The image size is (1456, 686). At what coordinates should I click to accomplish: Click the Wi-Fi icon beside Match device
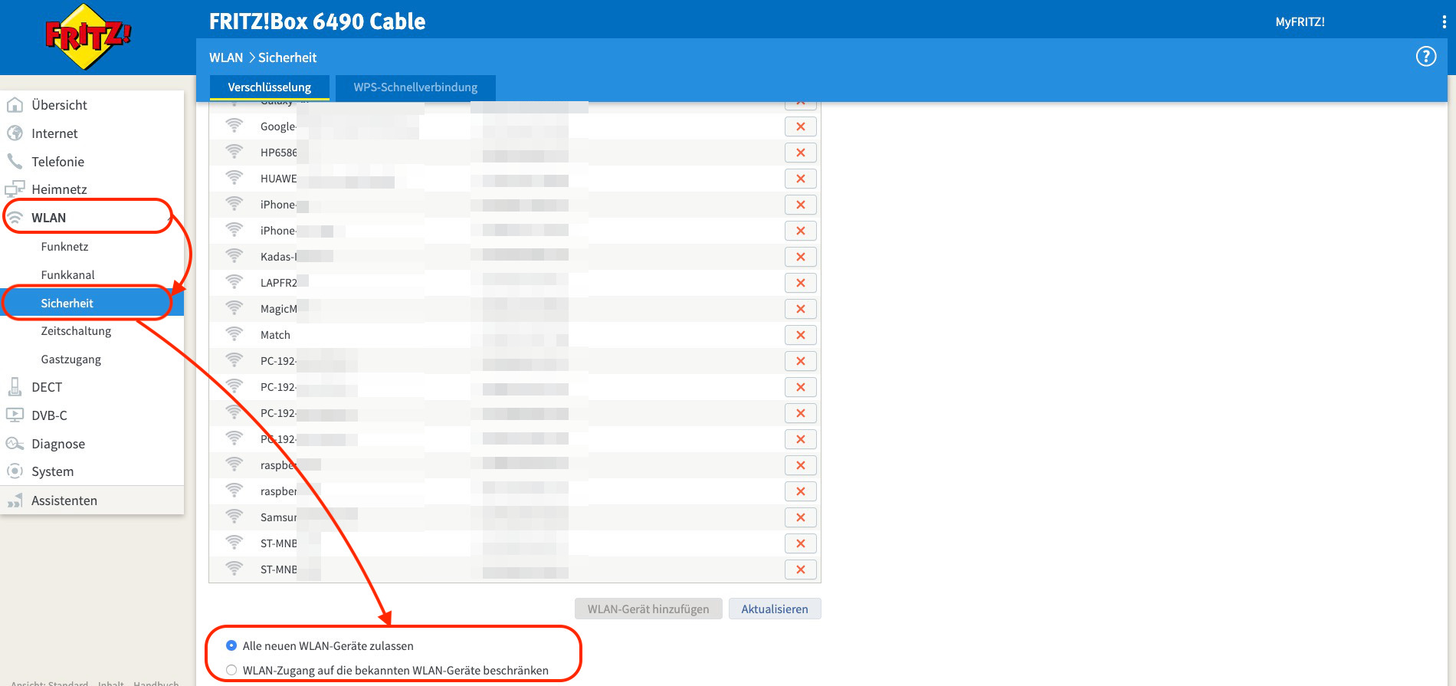tap(234, 334)
